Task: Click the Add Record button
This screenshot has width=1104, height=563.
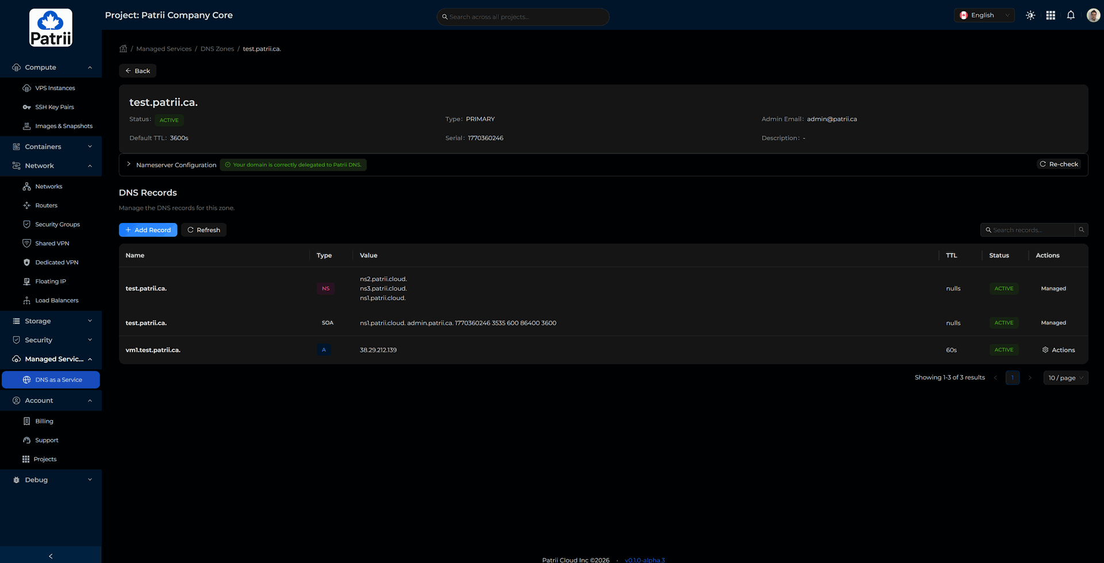Action: click(x=148, y=230)
